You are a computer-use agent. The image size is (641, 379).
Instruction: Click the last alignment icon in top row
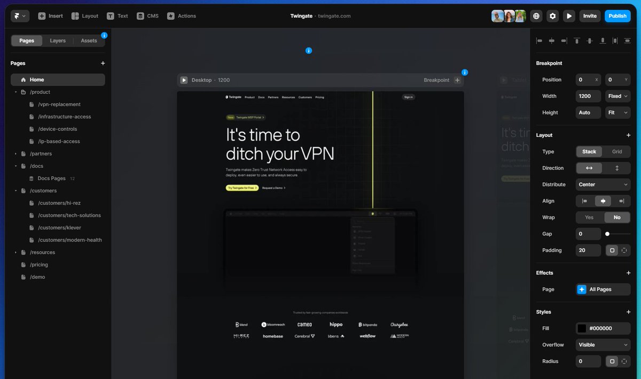pyautogui.click(x=627, y=41)
